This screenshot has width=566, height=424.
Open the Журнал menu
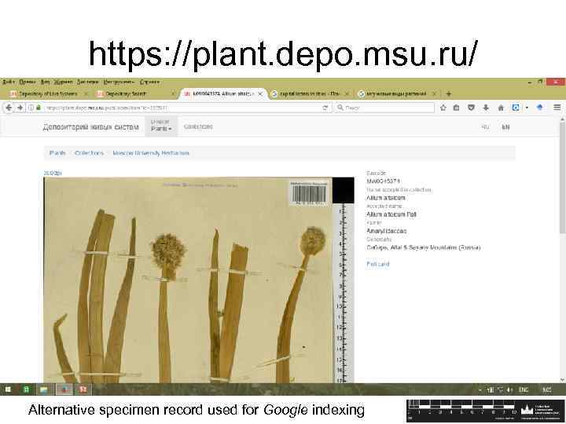click(63, 82)
